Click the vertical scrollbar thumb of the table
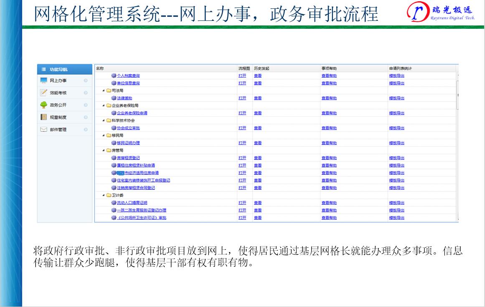The image size is (485, 307). [457, 95]
